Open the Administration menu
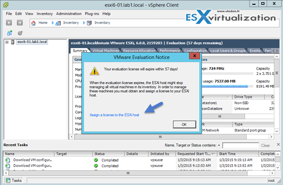 (x=69, y=14)
